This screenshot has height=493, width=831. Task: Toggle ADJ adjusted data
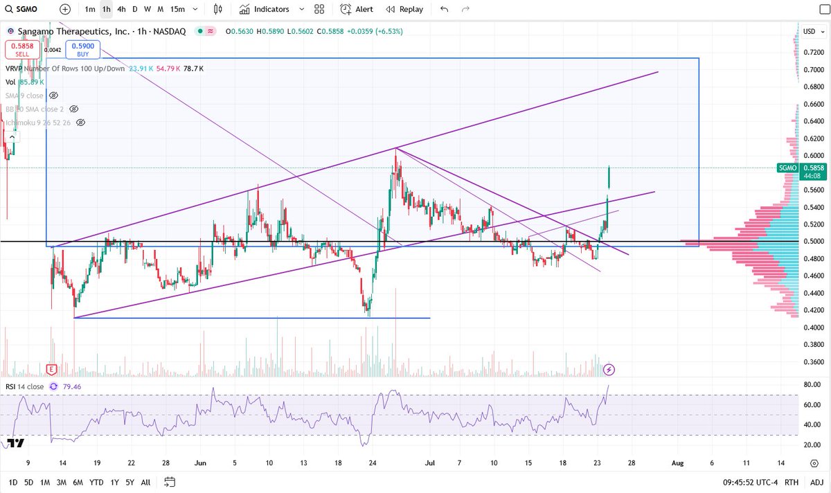click(x=816, y=482)
